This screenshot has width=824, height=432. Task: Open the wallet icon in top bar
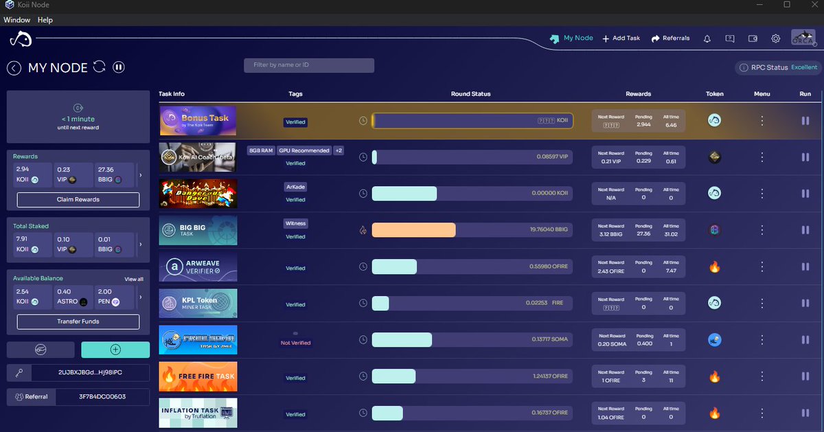tap(753, 38)
